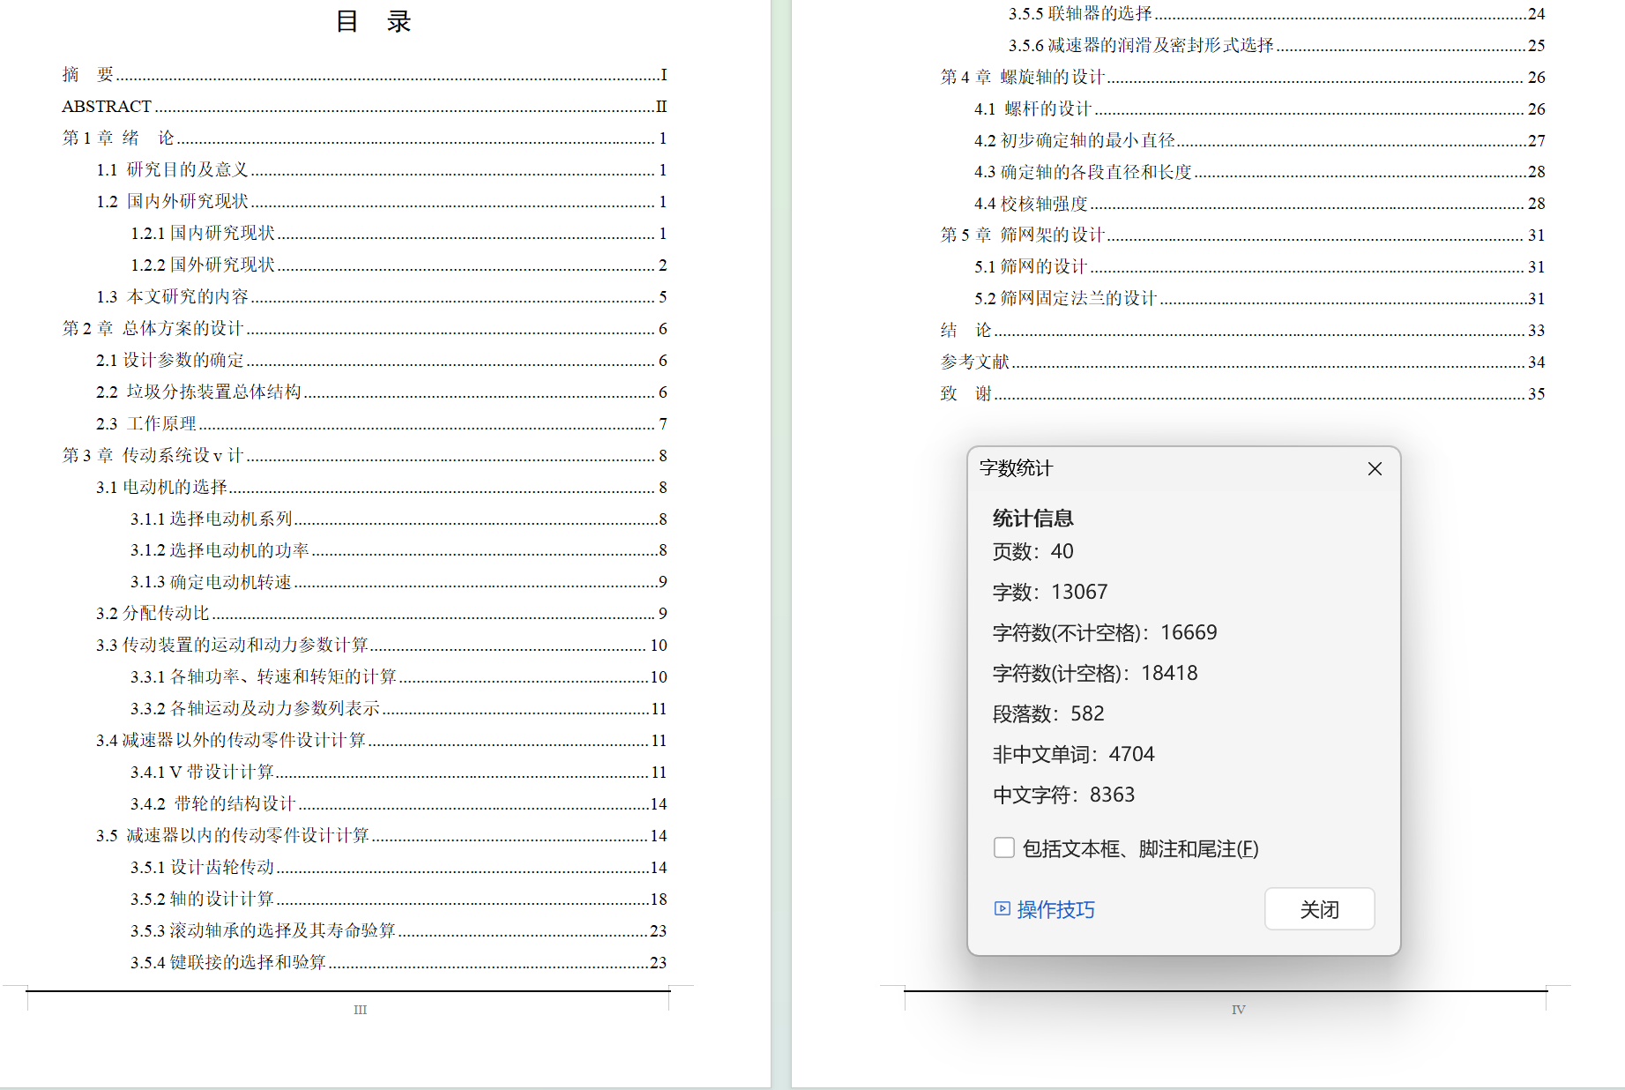Click the ABSTRACT contents entry
Viewport: 1625px width, 1090px height.
click(364, 107)
